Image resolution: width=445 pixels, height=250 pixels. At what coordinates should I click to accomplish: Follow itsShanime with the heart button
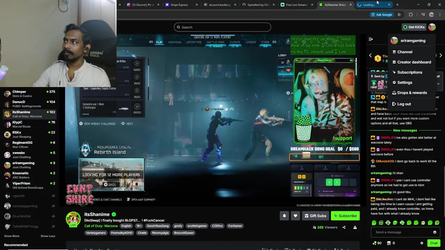[x=296, y=216]
